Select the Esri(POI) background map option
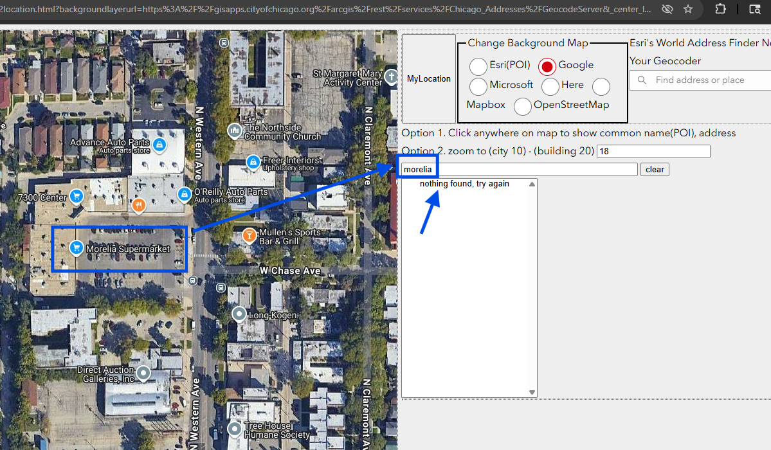Image resolution: width=771 pixels, height=450 pixels. click(x=478, y=66)
